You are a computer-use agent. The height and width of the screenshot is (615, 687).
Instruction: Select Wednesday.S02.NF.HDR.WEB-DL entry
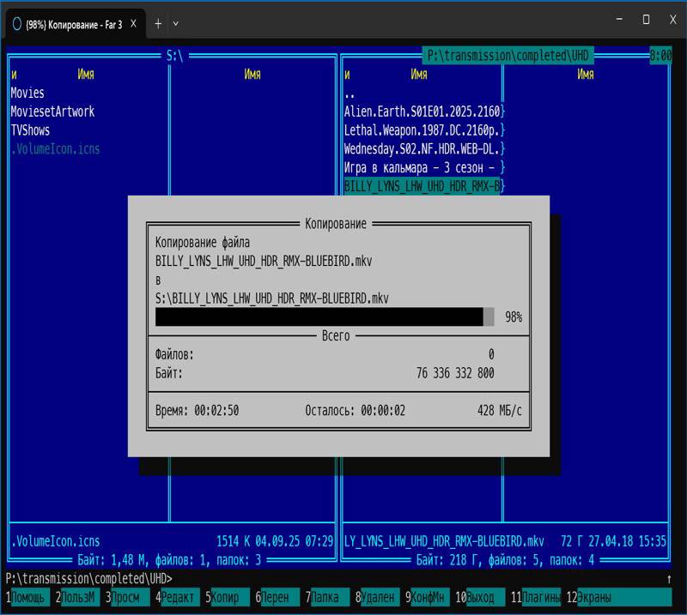(x=423, y=149)
